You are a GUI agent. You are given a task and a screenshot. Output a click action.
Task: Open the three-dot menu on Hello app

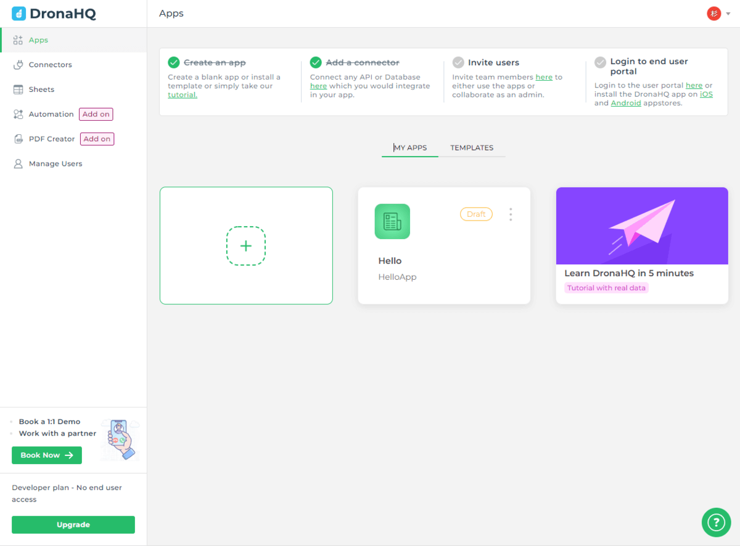tap(511, 214)
